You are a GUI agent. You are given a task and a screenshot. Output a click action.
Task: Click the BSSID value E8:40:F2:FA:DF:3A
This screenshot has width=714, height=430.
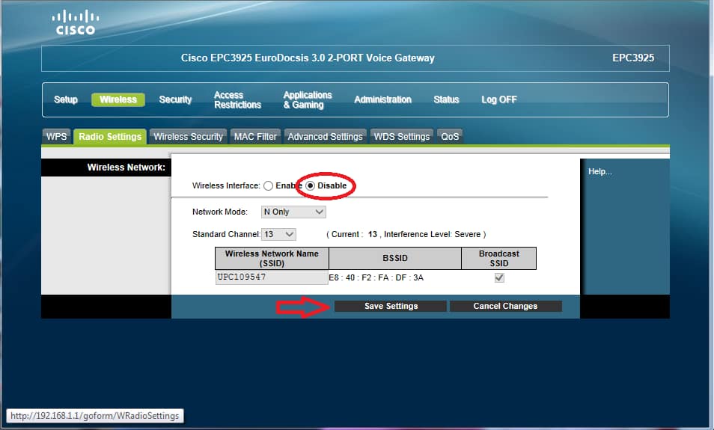tap(376, 277)
